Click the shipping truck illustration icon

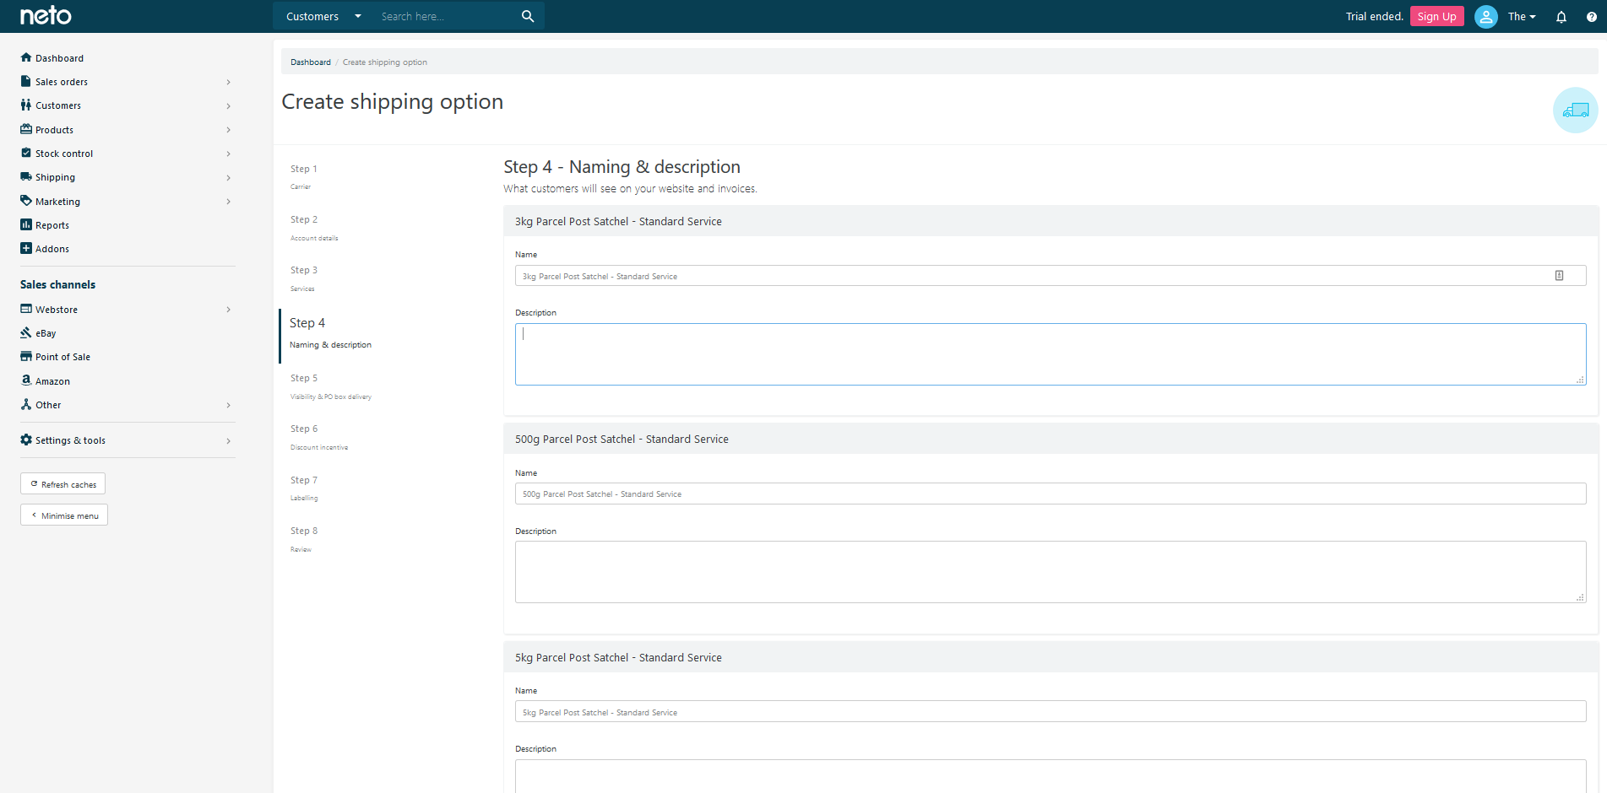[1576, 111]
